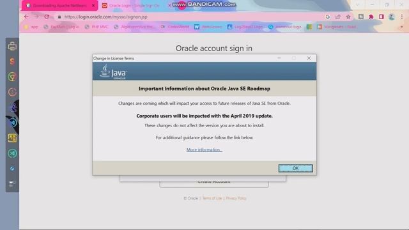Viewport: 409px width, 230px height.
Task: Minimize the Change in License Terms dialog
Action: pos(279,58)
